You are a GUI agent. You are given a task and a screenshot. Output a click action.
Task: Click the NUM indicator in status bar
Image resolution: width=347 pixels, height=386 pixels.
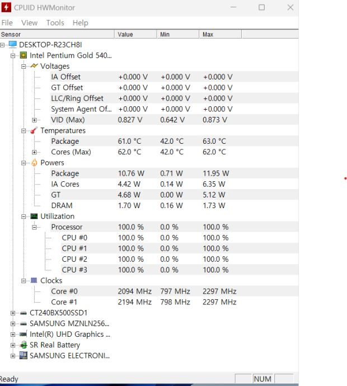[x=262, y=379]
